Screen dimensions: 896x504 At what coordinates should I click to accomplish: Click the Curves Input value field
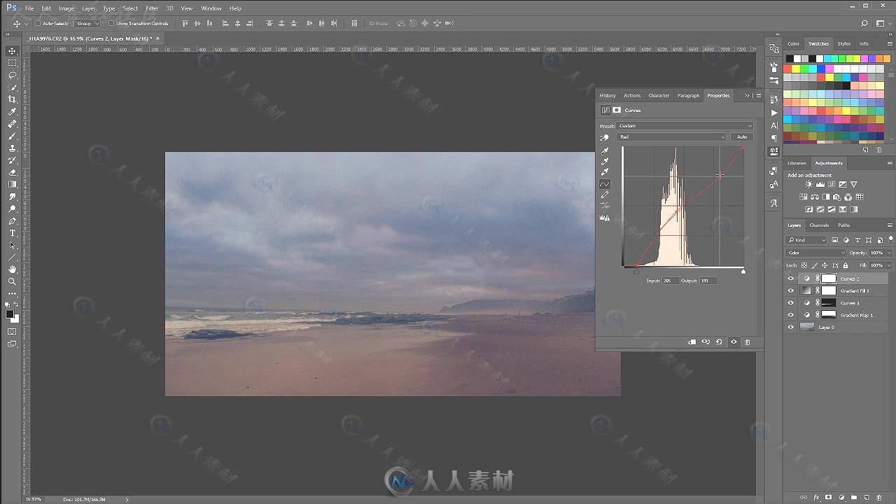[x=669, y=281]
